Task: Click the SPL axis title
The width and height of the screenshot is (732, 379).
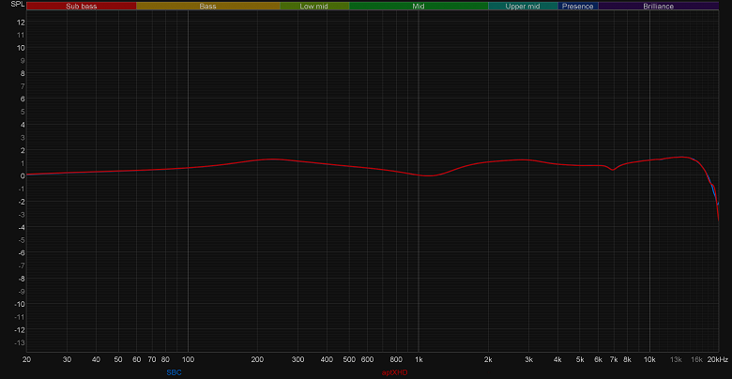Action: click(17, 5)
